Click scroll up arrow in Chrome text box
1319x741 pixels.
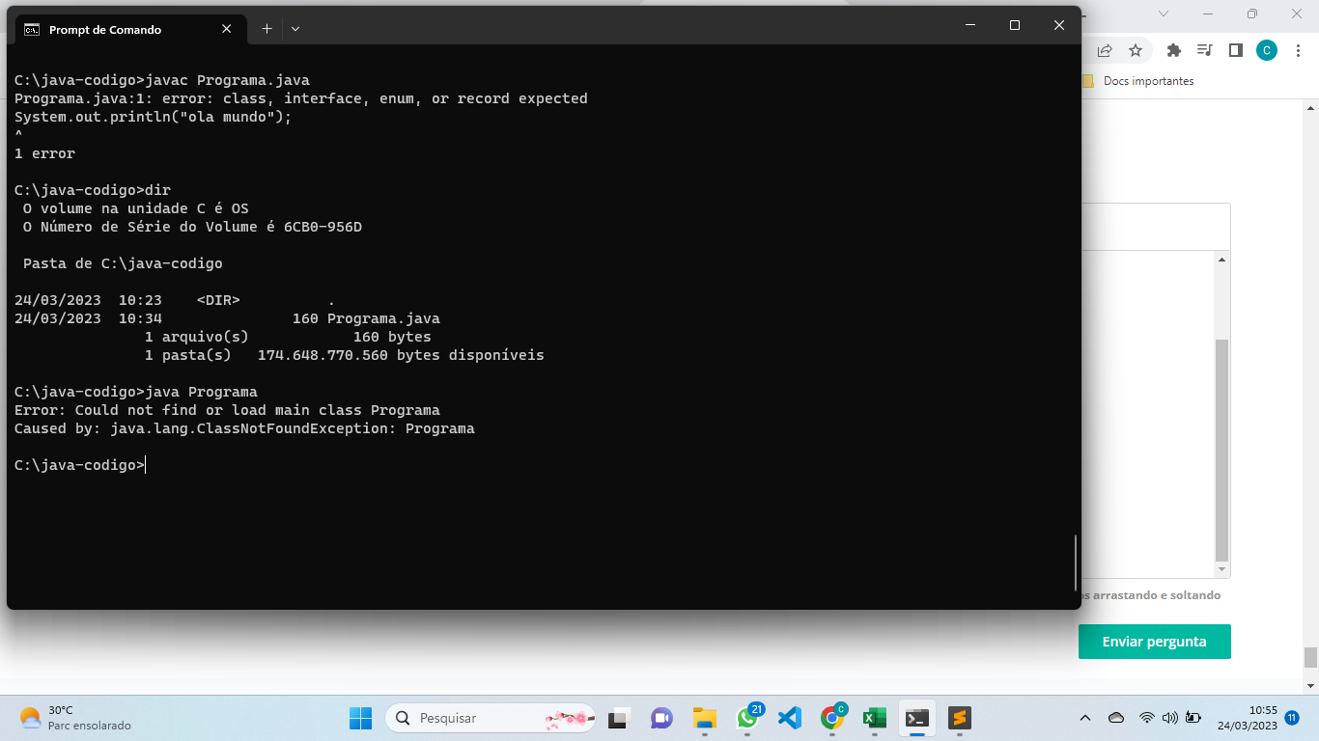point(1221,260)
